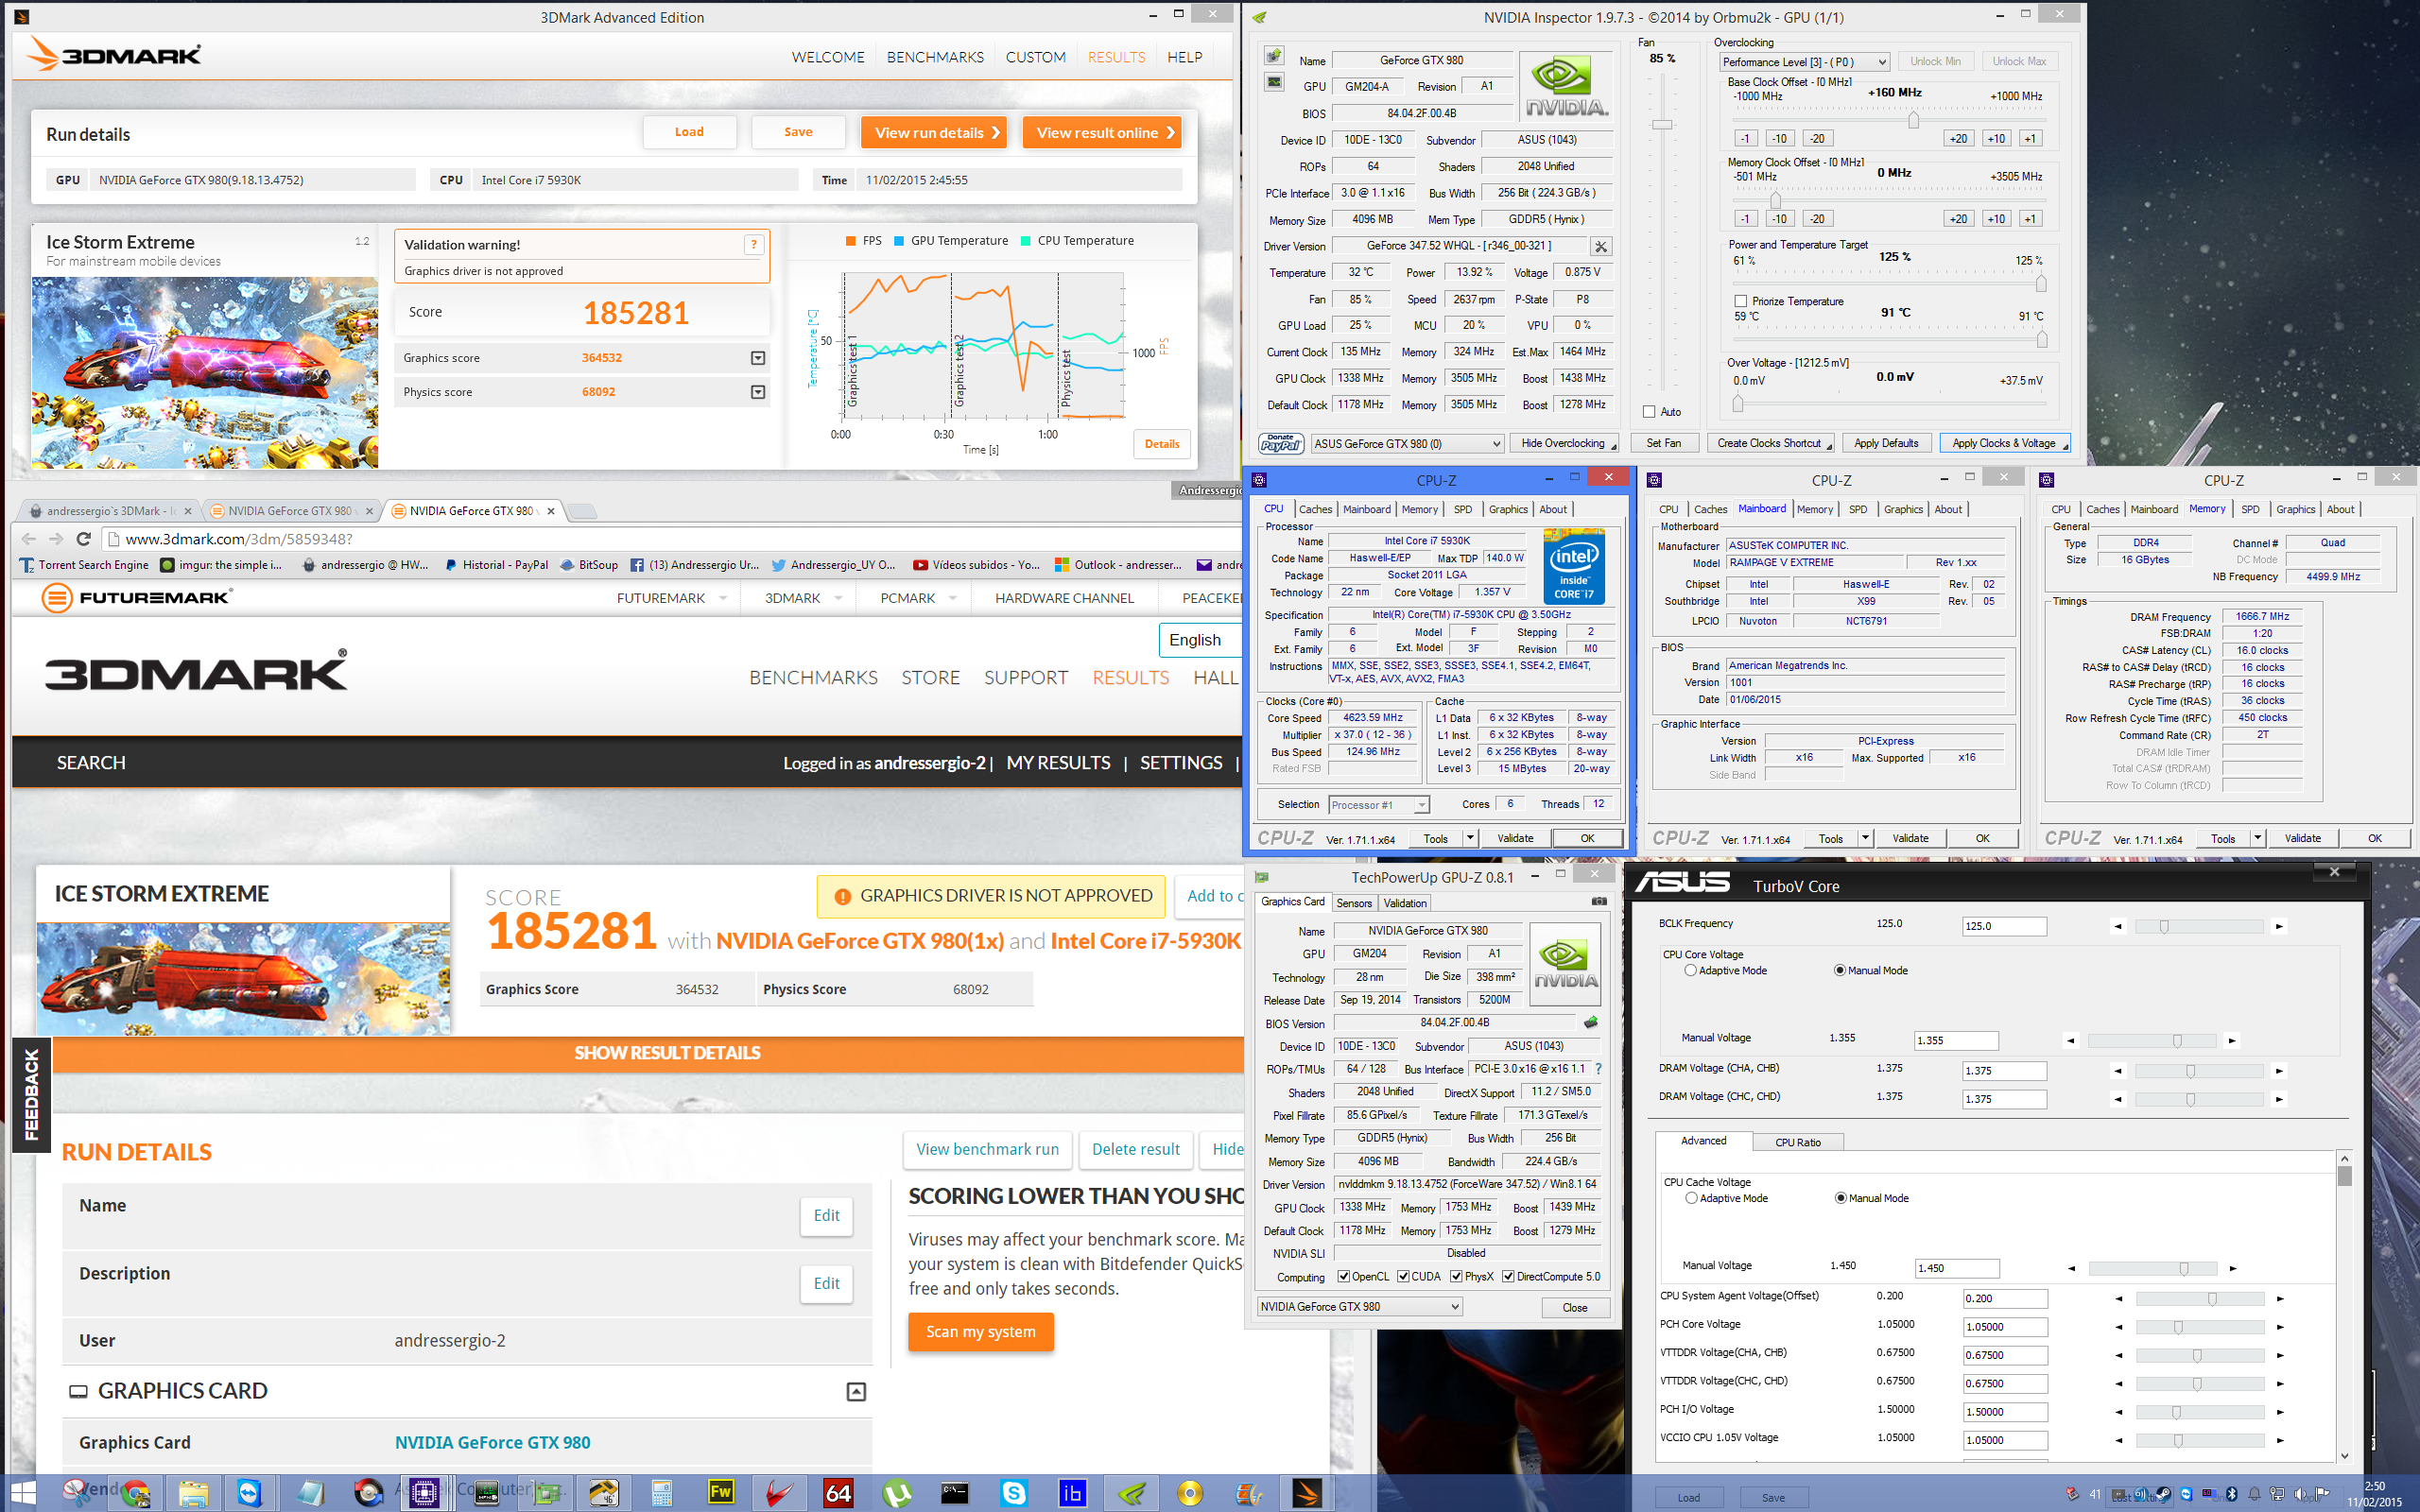This screenshot has height=1512, width=2420.
Task: Expand the Graphics score details
Action: [x=758, y=358]
